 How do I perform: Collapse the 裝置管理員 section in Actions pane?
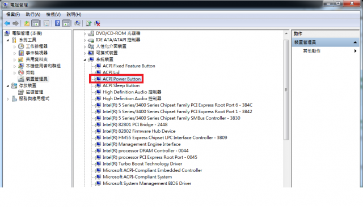[x=355, y=42]
